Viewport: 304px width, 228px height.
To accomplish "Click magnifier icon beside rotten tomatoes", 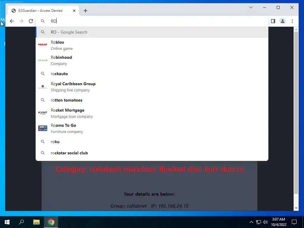I will pyautogui.click(x=43, y=100).
